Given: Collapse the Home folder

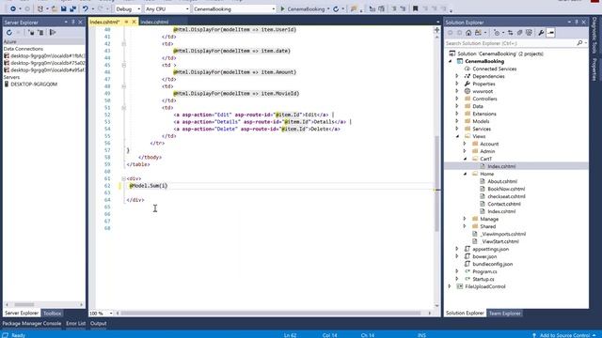Looking at the screenshot, I should (x=465, y=174).
